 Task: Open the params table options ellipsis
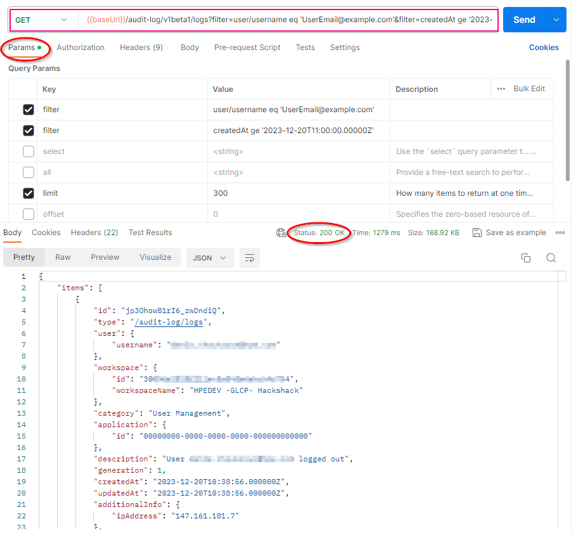pos(501,89)
